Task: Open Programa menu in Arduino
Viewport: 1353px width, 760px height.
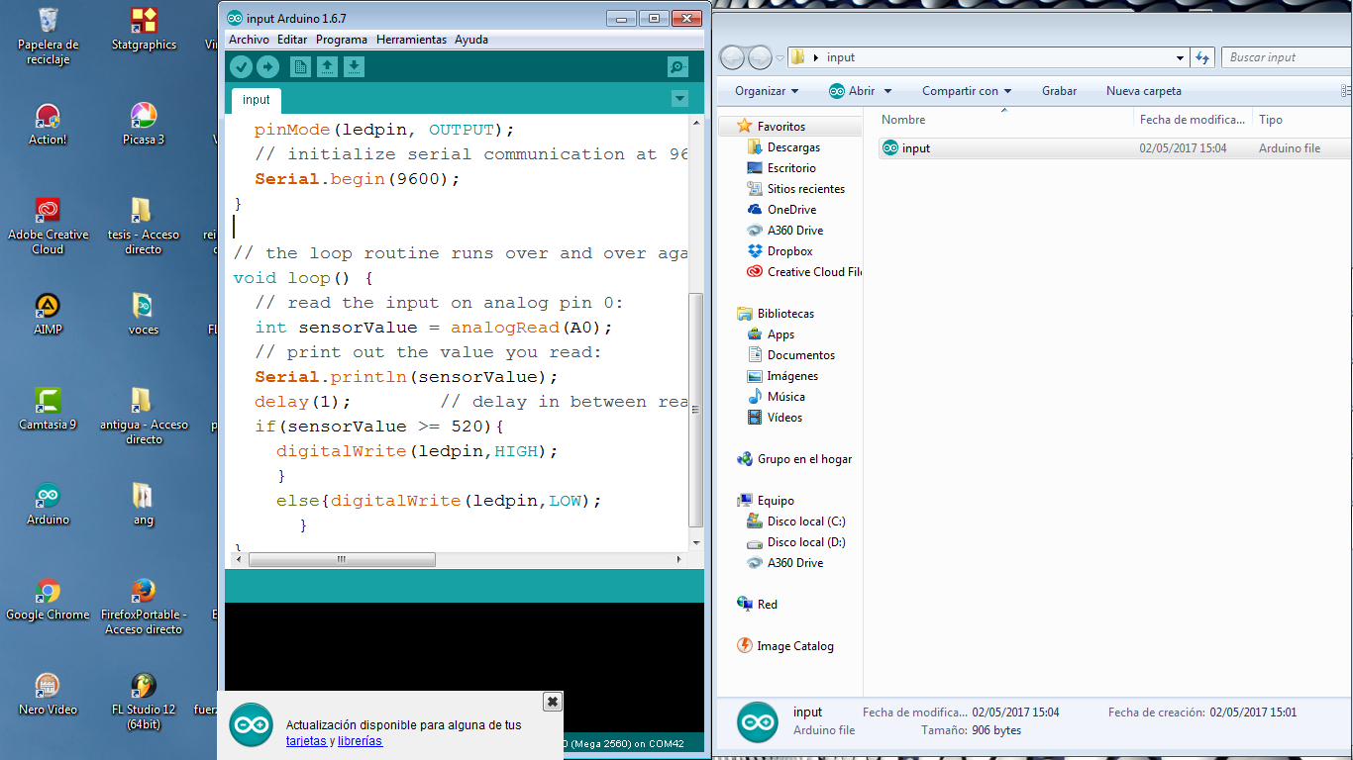Action: tap(342, 40)
